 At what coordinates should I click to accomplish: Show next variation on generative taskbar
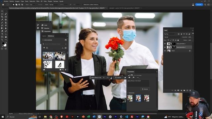tap(111, 78)
